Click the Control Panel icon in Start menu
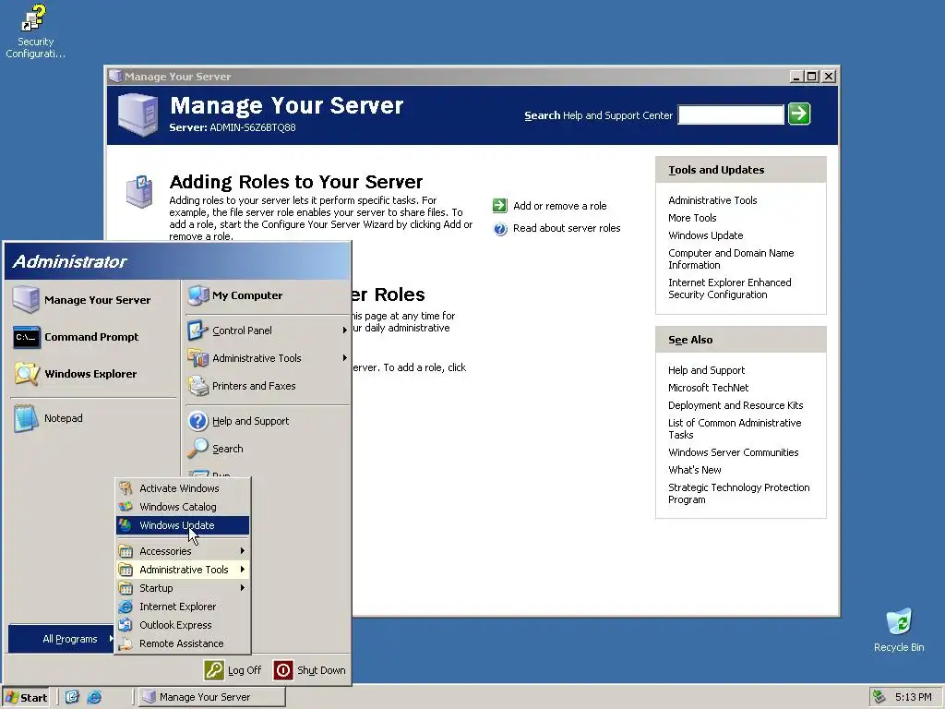This screenshot has width=945, height=709. point(197,330)
